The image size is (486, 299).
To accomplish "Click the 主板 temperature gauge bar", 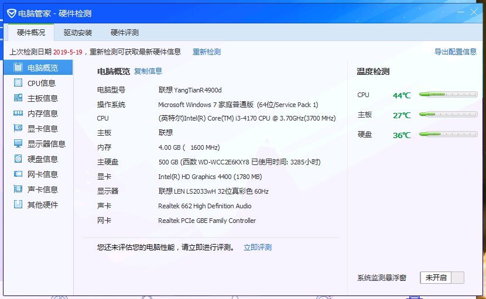I will pos(448,114).
